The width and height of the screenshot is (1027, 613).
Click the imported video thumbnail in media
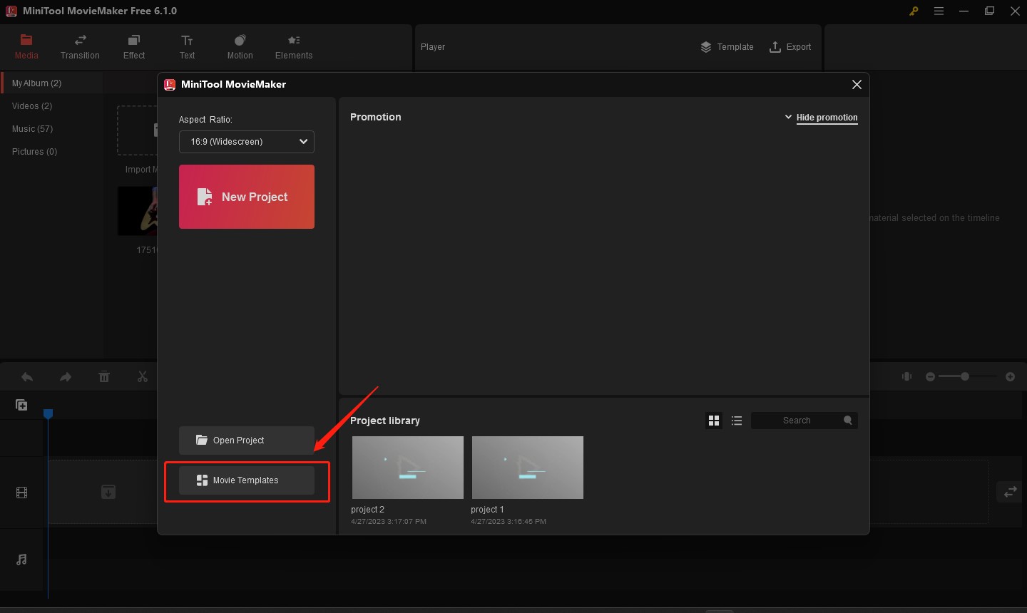[138, 211]
